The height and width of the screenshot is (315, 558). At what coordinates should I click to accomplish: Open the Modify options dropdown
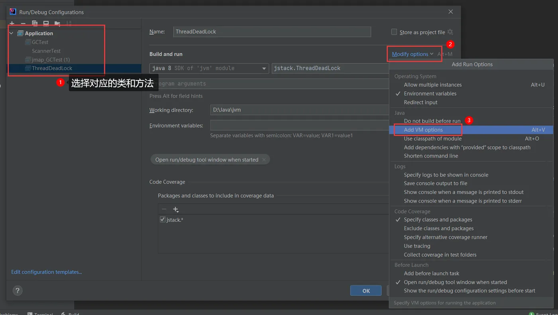coord(413,54)
